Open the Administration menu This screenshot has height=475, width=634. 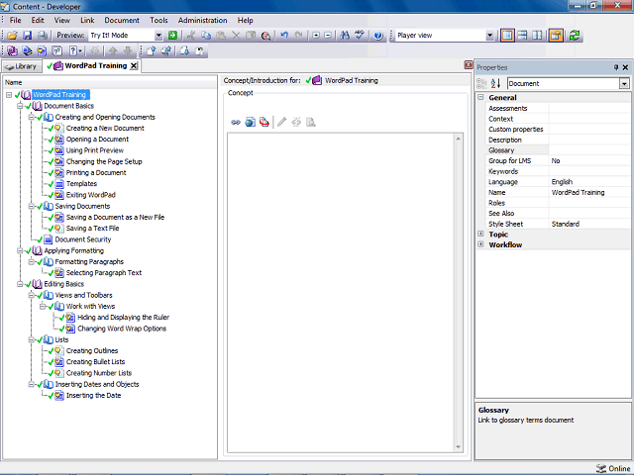(202, 20)
